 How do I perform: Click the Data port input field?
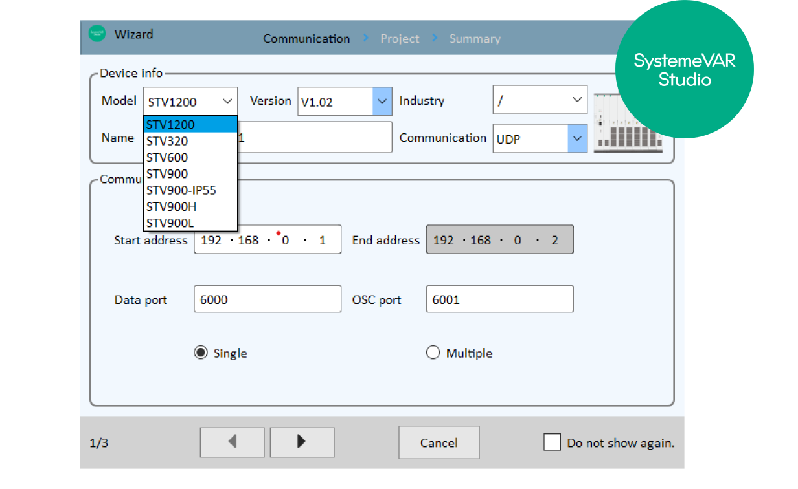(x=267, y=299)
